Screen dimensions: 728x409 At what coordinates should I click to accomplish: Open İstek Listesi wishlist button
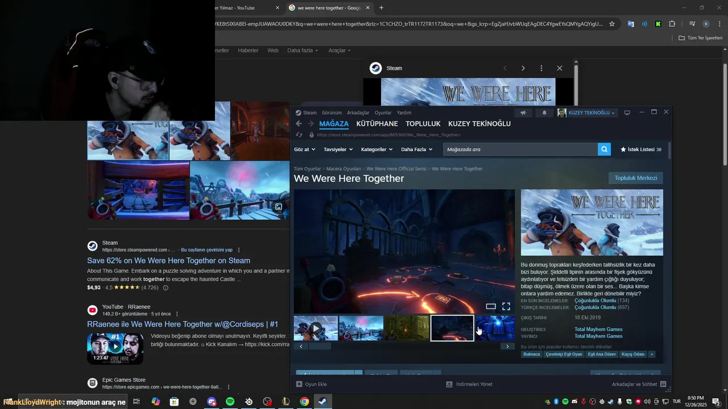640,149
